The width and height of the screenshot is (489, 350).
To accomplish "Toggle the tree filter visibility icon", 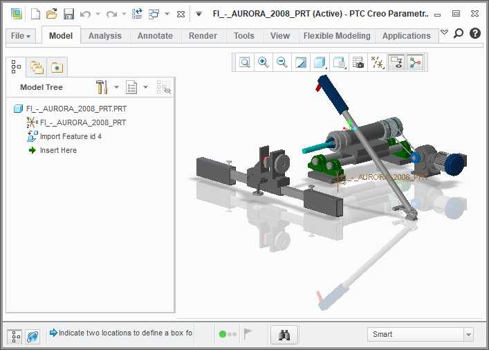I will 163,87.
